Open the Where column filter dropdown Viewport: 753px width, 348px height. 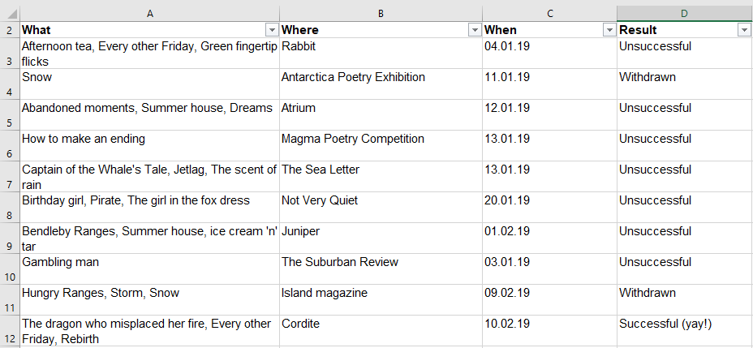474,30
